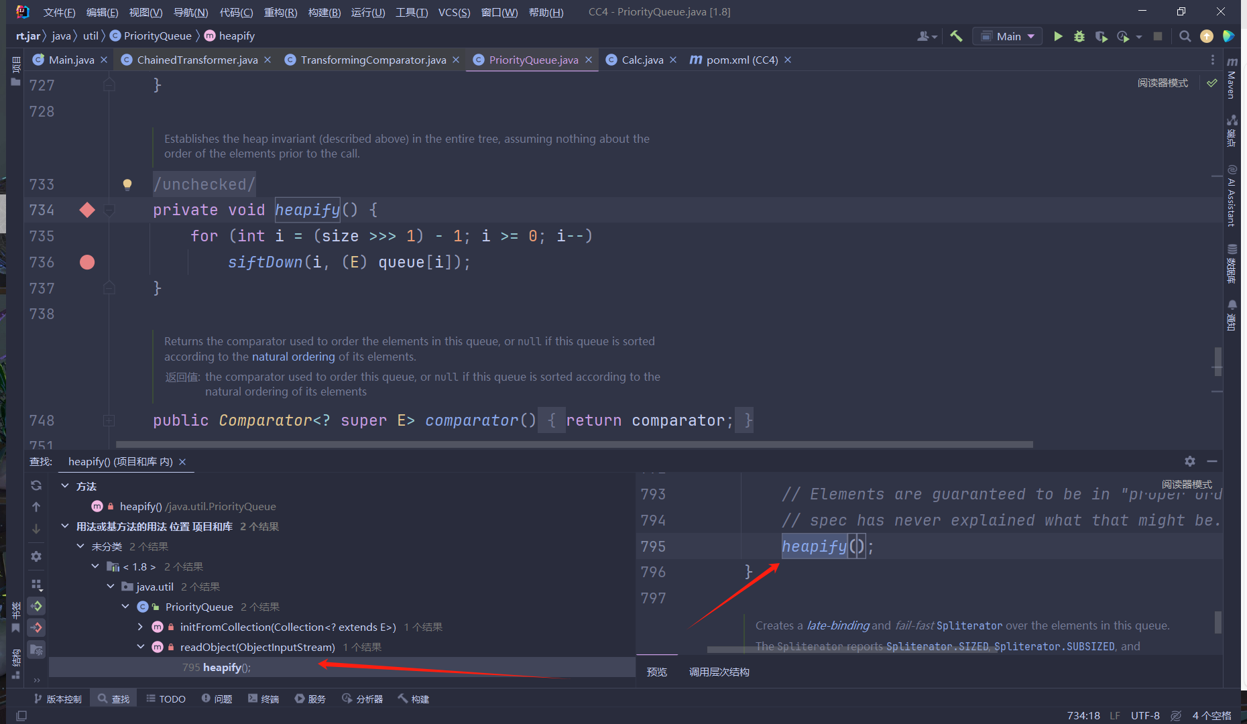Open search everywhere magnifier icon
The width and height of the screenshot is (1247, 724).
click(x=1185, y=36)
